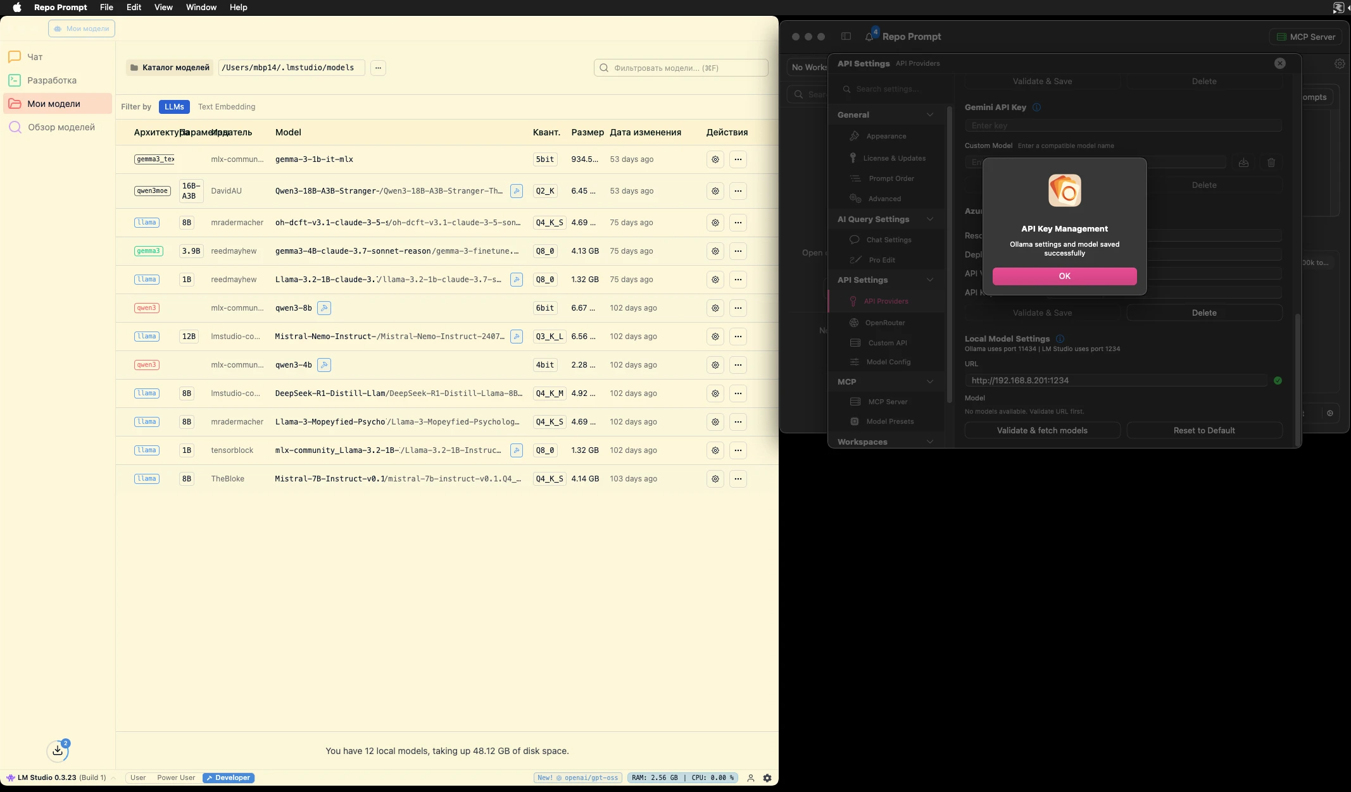Open the View menu
This screenshot has height=792, width=1351.
[x=163, y=7]
